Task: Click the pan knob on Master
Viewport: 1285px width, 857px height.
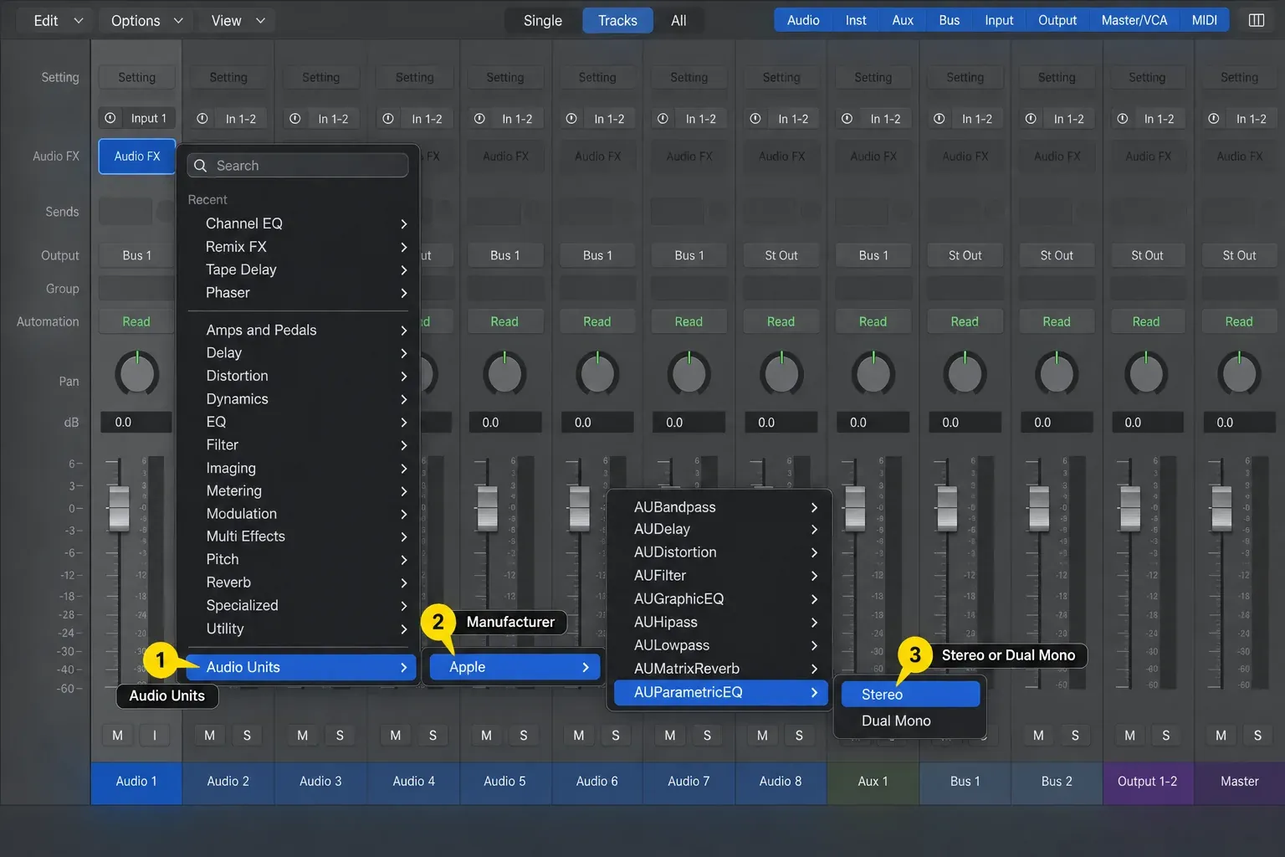Action: (x=1239, y=373)
